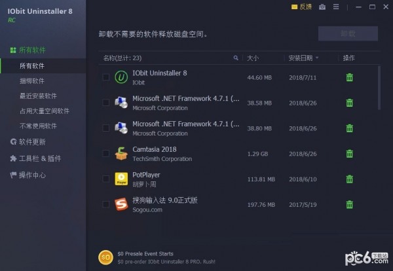
Task: Click the 1.29 GB size value
Action: pos(257,154)
